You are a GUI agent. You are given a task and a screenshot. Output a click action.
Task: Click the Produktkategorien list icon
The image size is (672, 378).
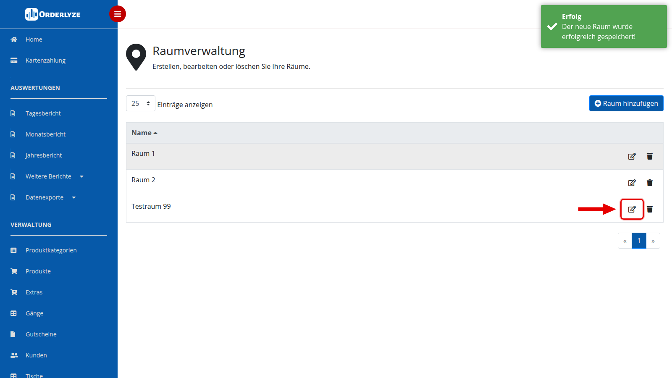[13, 250]
